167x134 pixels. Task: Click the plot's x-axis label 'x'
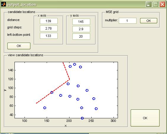click(x=66, y=126)
